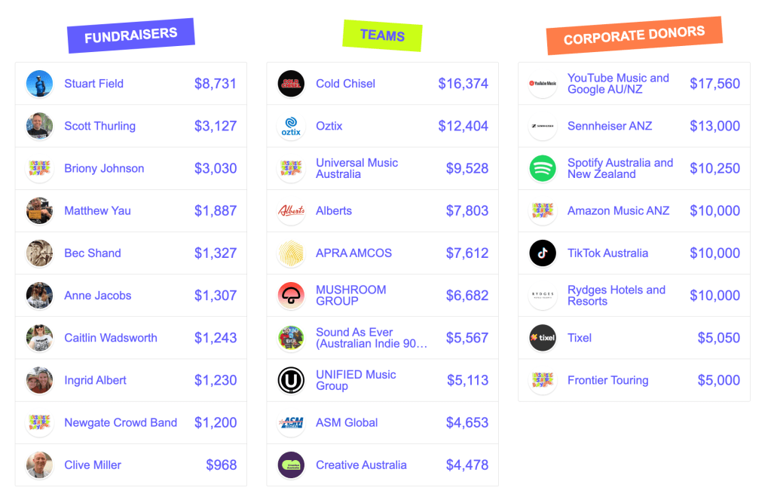Click the YouTube Music logo icon
771x500 pixels.
pos(543,84)
